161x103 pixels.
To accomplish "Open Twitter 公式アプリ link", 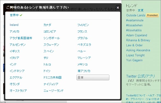I will [x=140, y=76].
